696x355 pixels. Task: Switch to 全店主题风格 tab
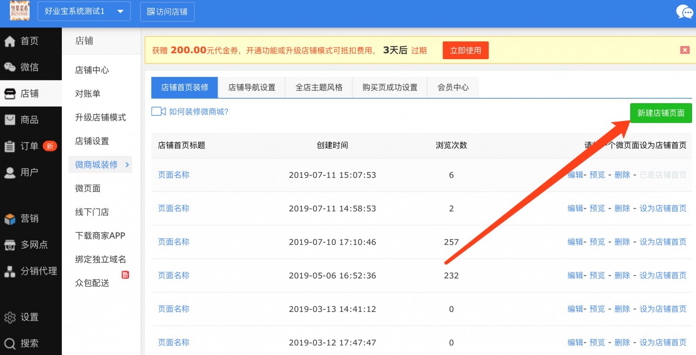click(x=319, y=87)
